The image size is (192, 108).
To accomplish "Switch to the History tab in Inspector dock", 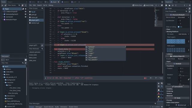I will (182, 2).
